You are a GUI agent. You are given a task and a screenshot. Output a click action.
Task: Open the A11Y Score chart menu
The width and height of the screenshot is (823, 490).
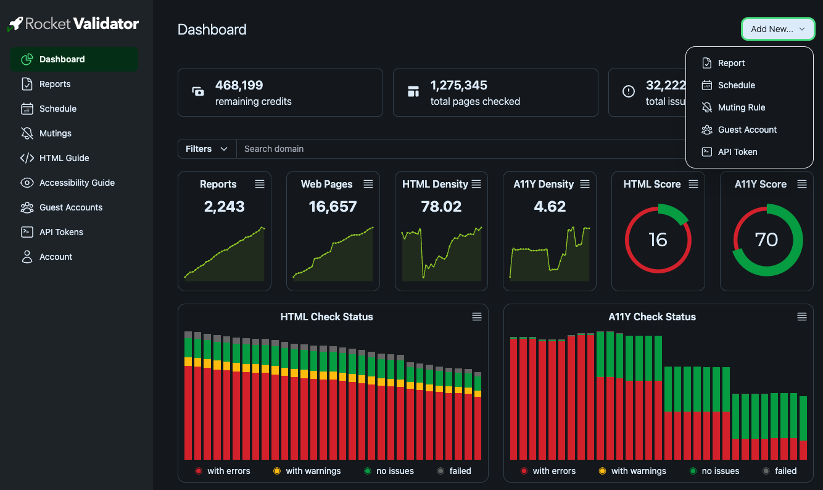coord(802,184)
